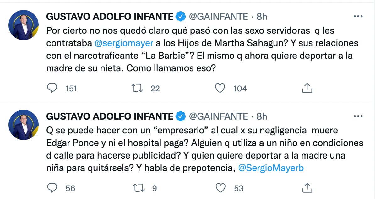
Task: Open the profile avatar on the first tweet
Action: [23, 23]
